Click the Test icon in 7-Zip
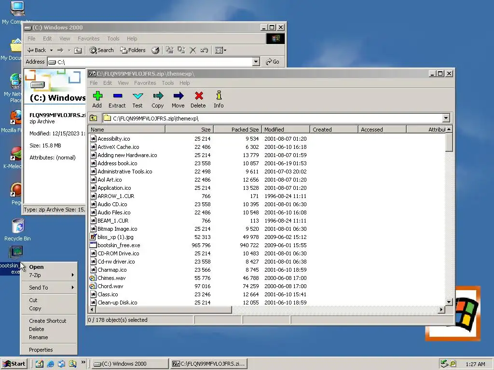 click(x=137, y=96)
